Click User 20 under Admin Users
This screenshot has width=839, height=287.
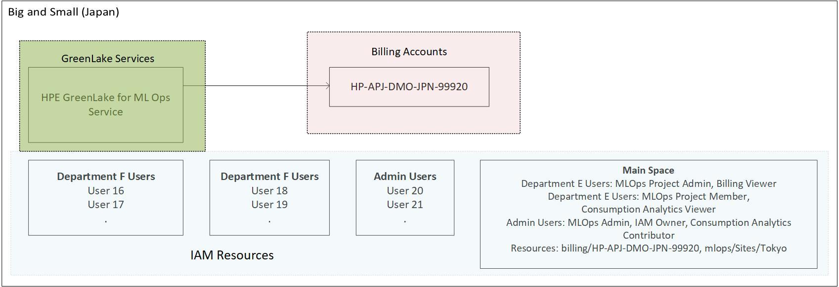[405, 190]
